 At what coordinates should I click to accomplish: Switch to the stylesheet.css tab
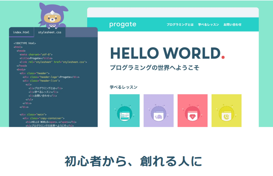click(50, 32)
